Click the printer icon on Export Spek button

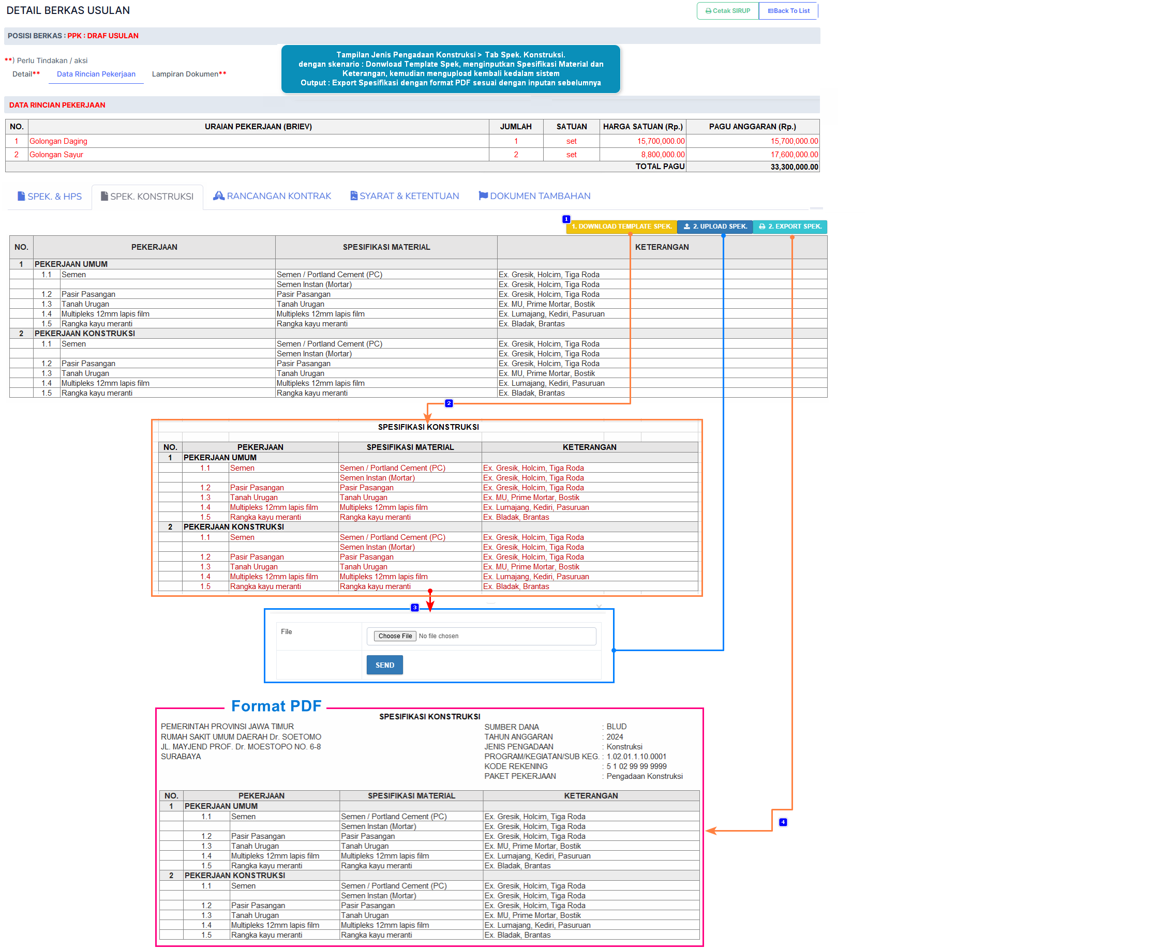pyautogui.click(x=761, y=227)
